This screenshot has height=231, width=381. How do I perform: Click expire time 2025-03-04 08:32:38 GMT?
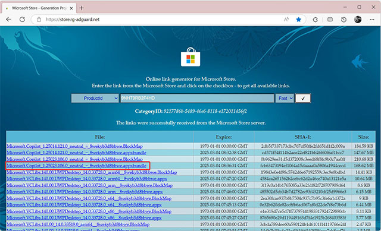click(224, 153)
